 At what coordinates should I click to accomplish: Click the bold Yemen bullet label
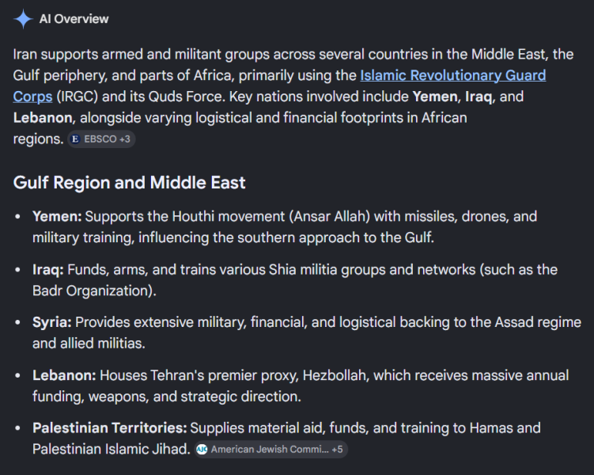click(57, 216)
